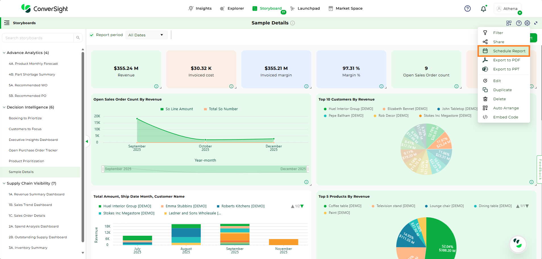Click the search magnifier in storyboards search
The height and width of the screenshot is (259, 542).
coord(78,38)
